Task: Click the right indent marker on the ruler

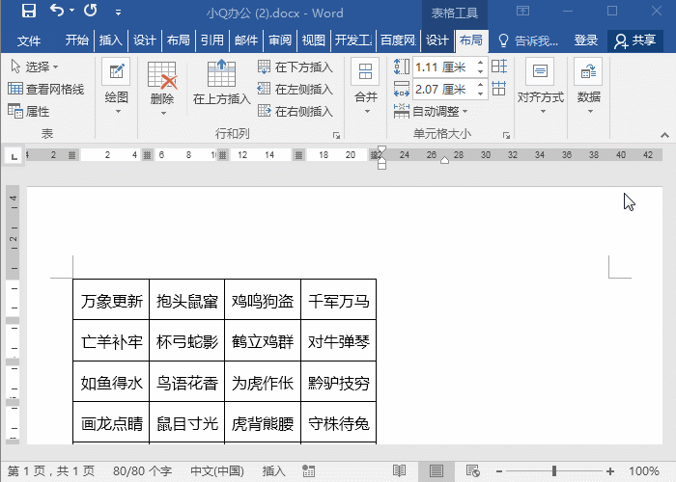Action: (444, 160)
